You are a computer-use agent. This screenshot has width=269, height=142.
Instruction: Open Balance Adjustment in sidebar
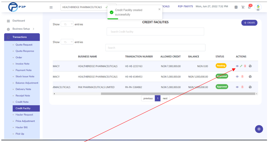[27, 83]
